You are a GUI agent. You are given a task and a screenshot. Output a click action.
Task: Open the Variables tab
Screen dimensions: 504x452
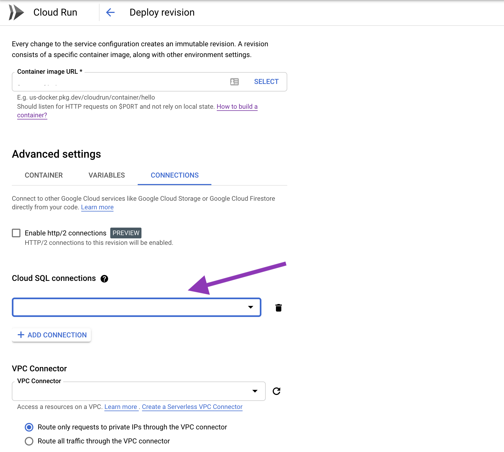click(x=107, y=175)
